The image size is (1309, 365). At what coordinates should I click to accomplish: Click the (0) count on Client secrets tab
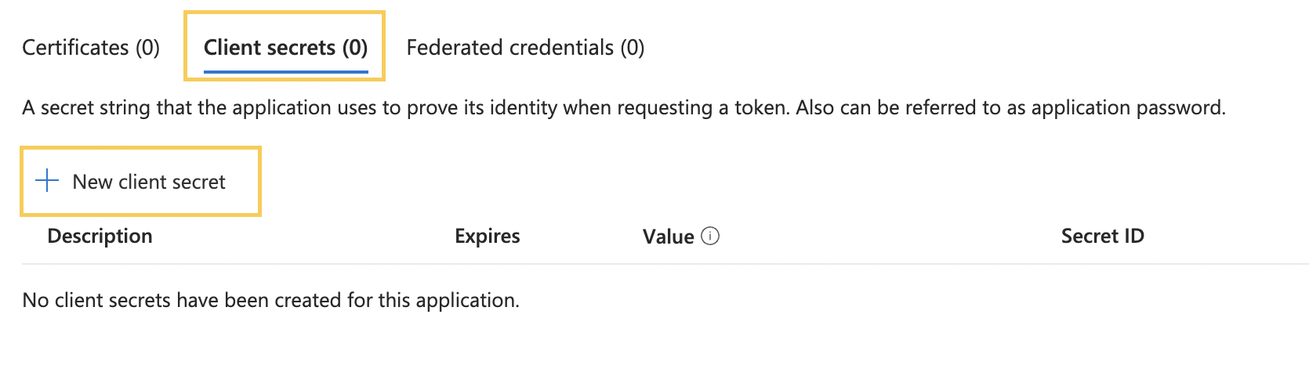tap(355, 47)
